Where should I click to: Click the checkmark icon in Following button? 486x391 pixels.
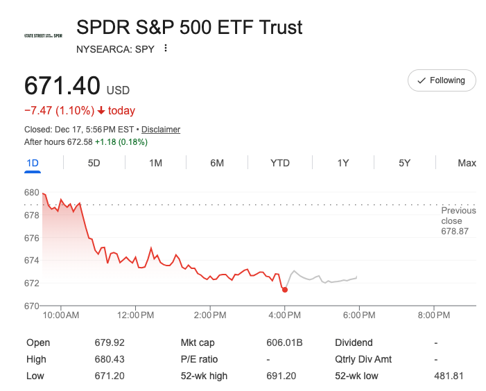[x=421, y=80]
